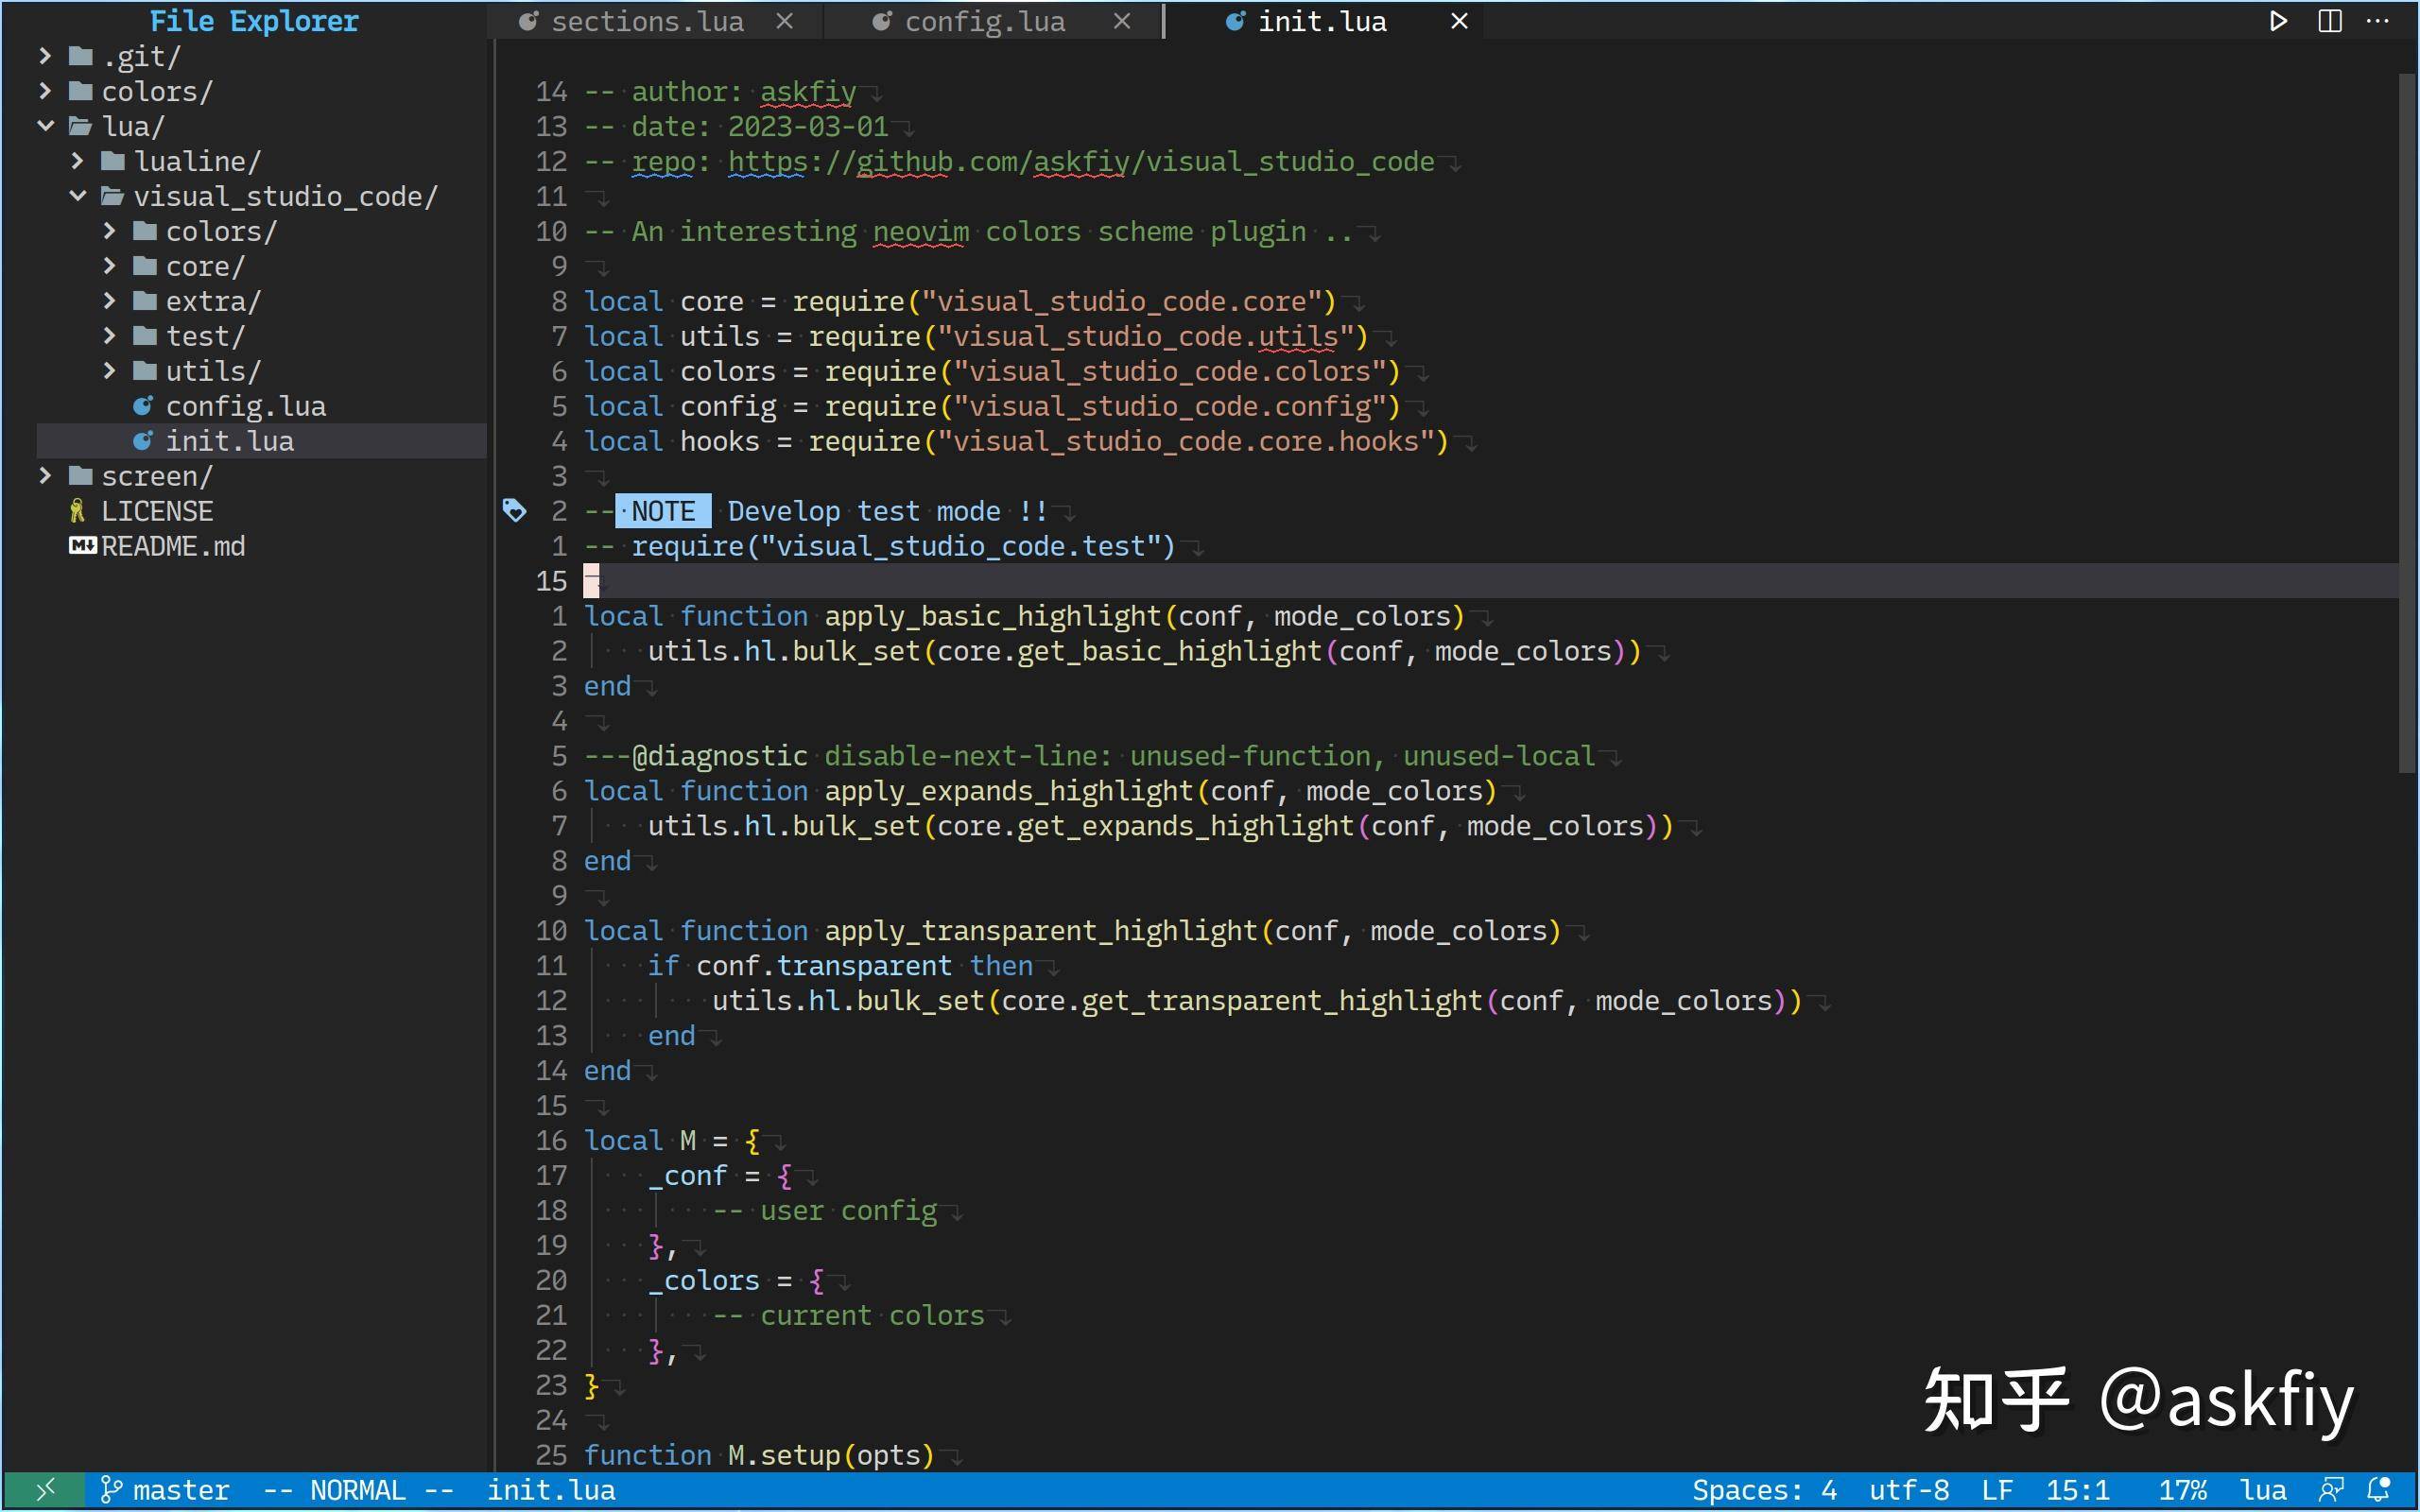Click the Lua icon beside config.lua in explorer
This screenshot has height=1512, width=2420.
coord(143,406)
